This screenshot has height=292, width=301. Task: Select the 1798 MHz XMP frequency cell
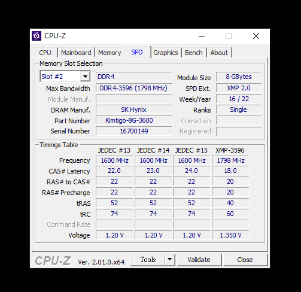coord(230,160)
